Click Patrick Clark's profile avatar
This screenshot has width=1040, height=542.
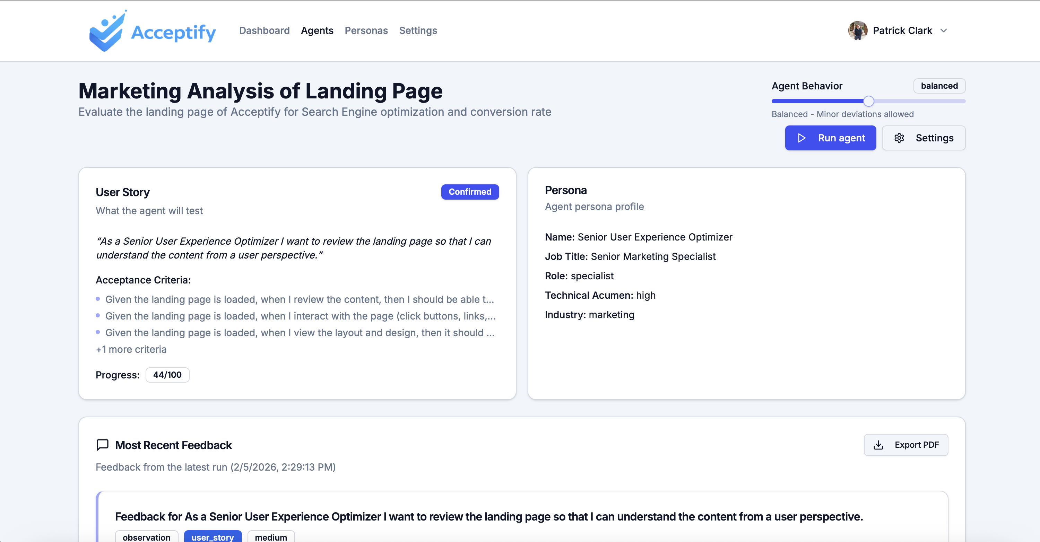[x=858, y=30]
